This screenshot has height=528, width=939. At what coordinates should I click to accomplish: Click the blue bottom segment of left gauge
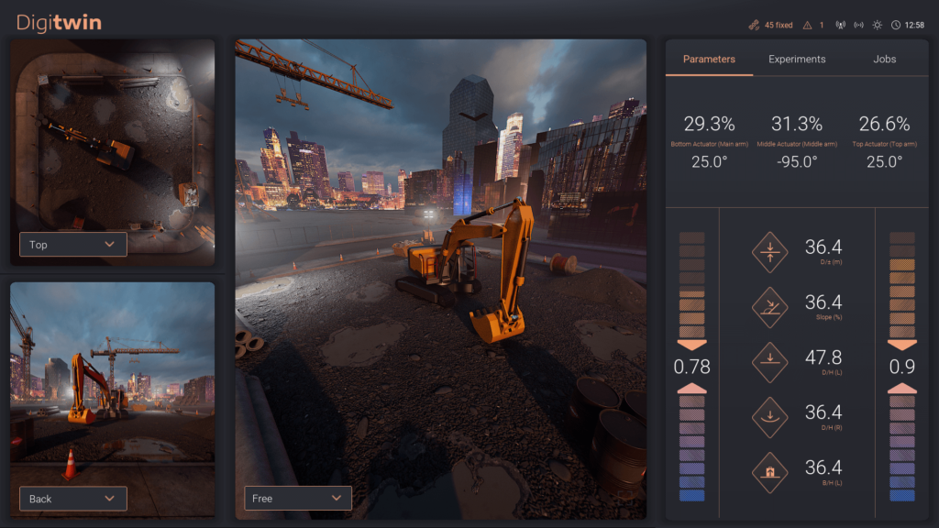click(691, 496)
